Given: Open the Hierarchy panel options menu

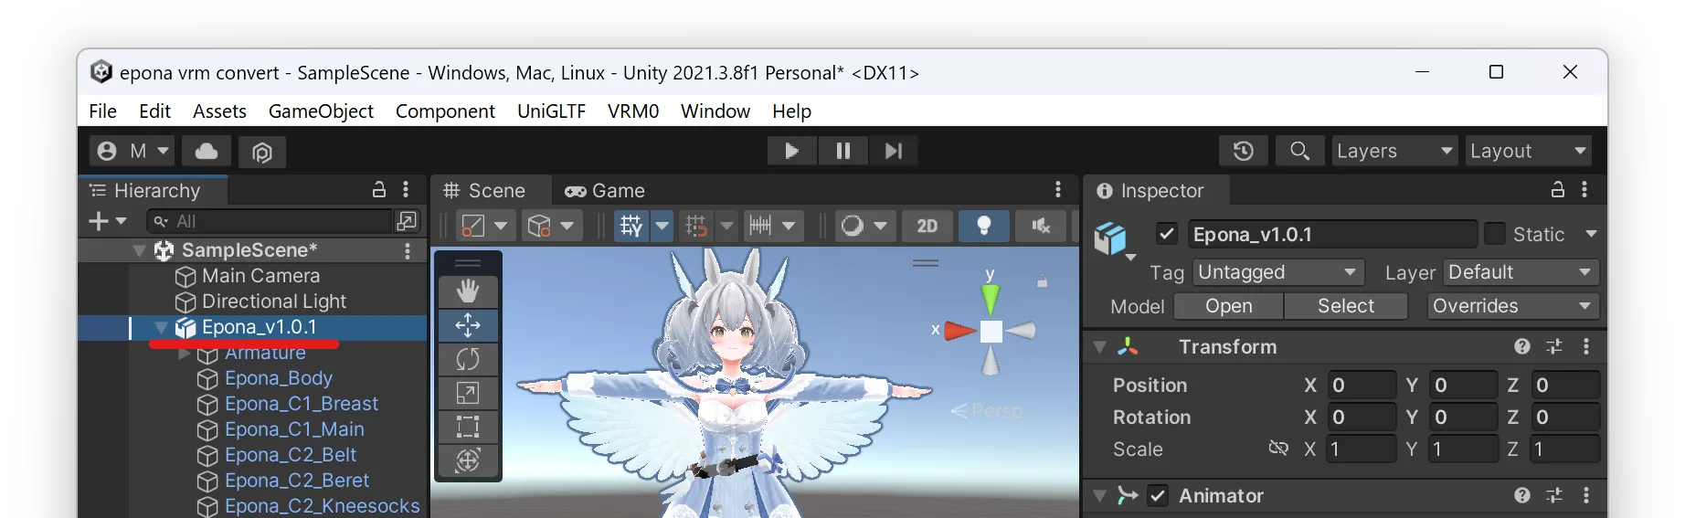Looking at the screenshot, I should click(406, 189).
